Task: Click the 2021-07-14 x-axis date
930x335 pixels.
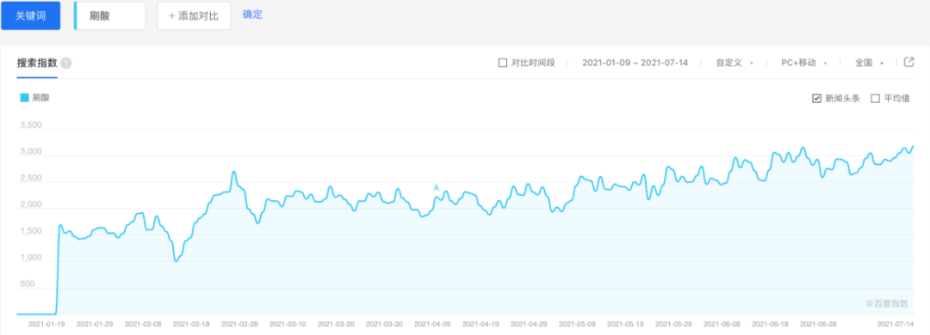Action: click(895, 325)
